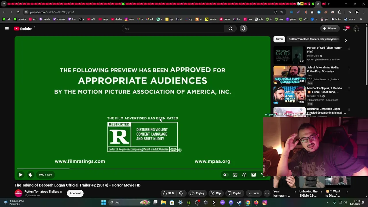
Task: Open the YouTube guide hamburger menu
Action: [x=7, y=28]
